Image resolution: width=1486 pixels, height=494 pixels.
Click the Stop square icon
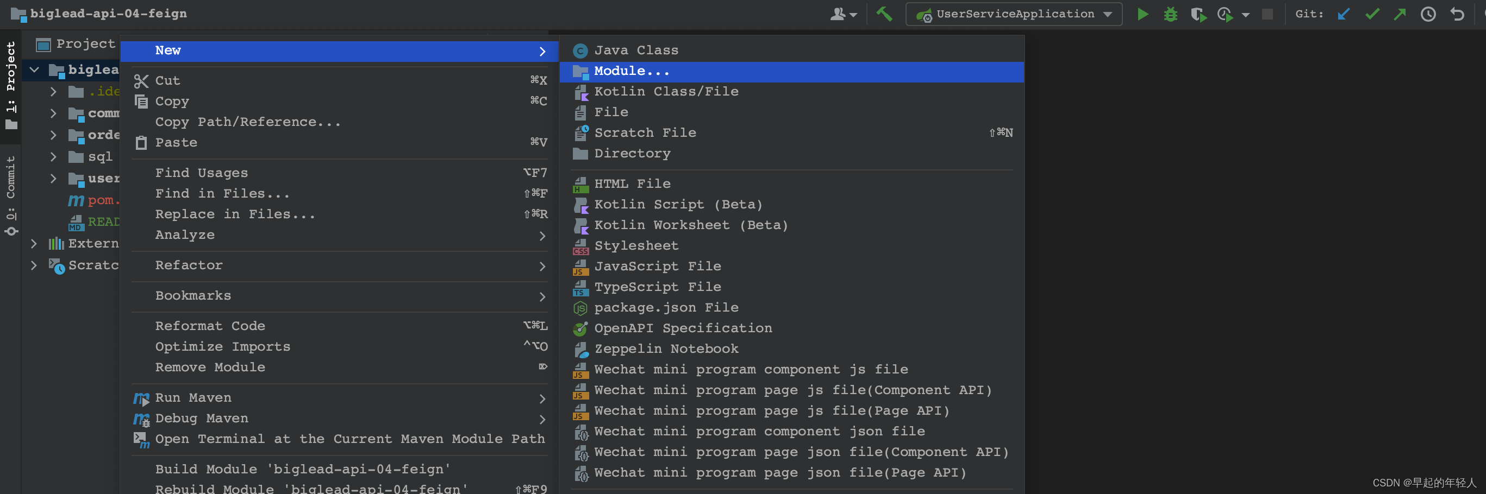pyautogui.click(x=1267, y=14)
